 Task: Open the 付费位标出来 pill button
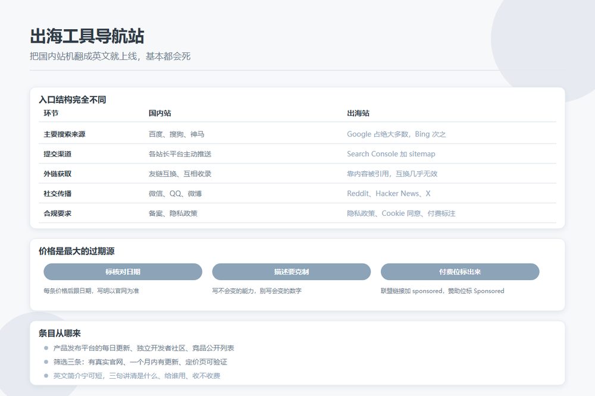point(460,272)
